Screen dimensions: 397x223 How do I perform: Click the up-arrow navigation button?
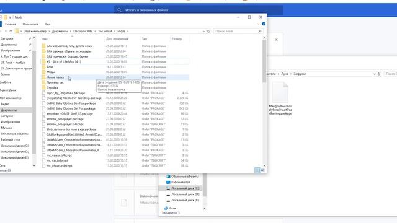pyautogui.click(x=11, y=31)
